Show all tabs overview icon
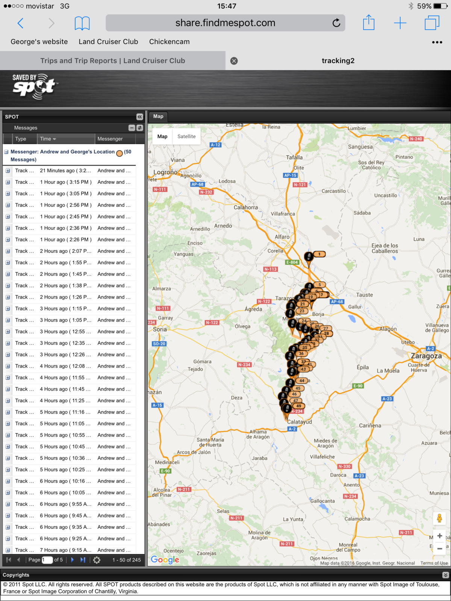This screenshot has width=451, height=601. click(432, 23)
